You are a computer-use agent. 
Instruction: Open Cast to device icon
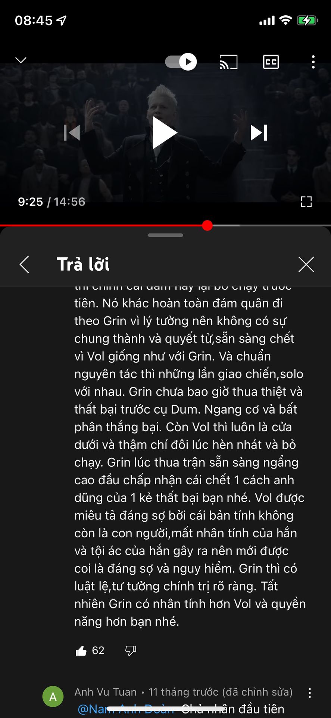[228, 62]
